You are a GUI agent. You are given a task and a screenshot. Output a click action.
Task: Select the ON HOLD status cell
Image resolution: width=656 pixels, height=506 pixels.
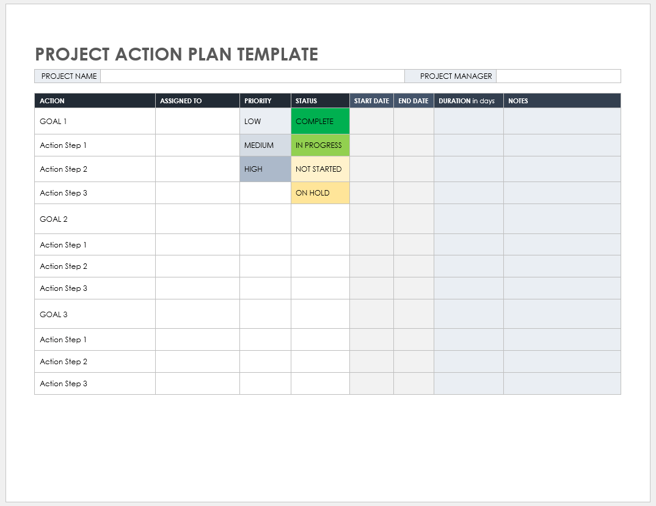[x=320, y=193]
